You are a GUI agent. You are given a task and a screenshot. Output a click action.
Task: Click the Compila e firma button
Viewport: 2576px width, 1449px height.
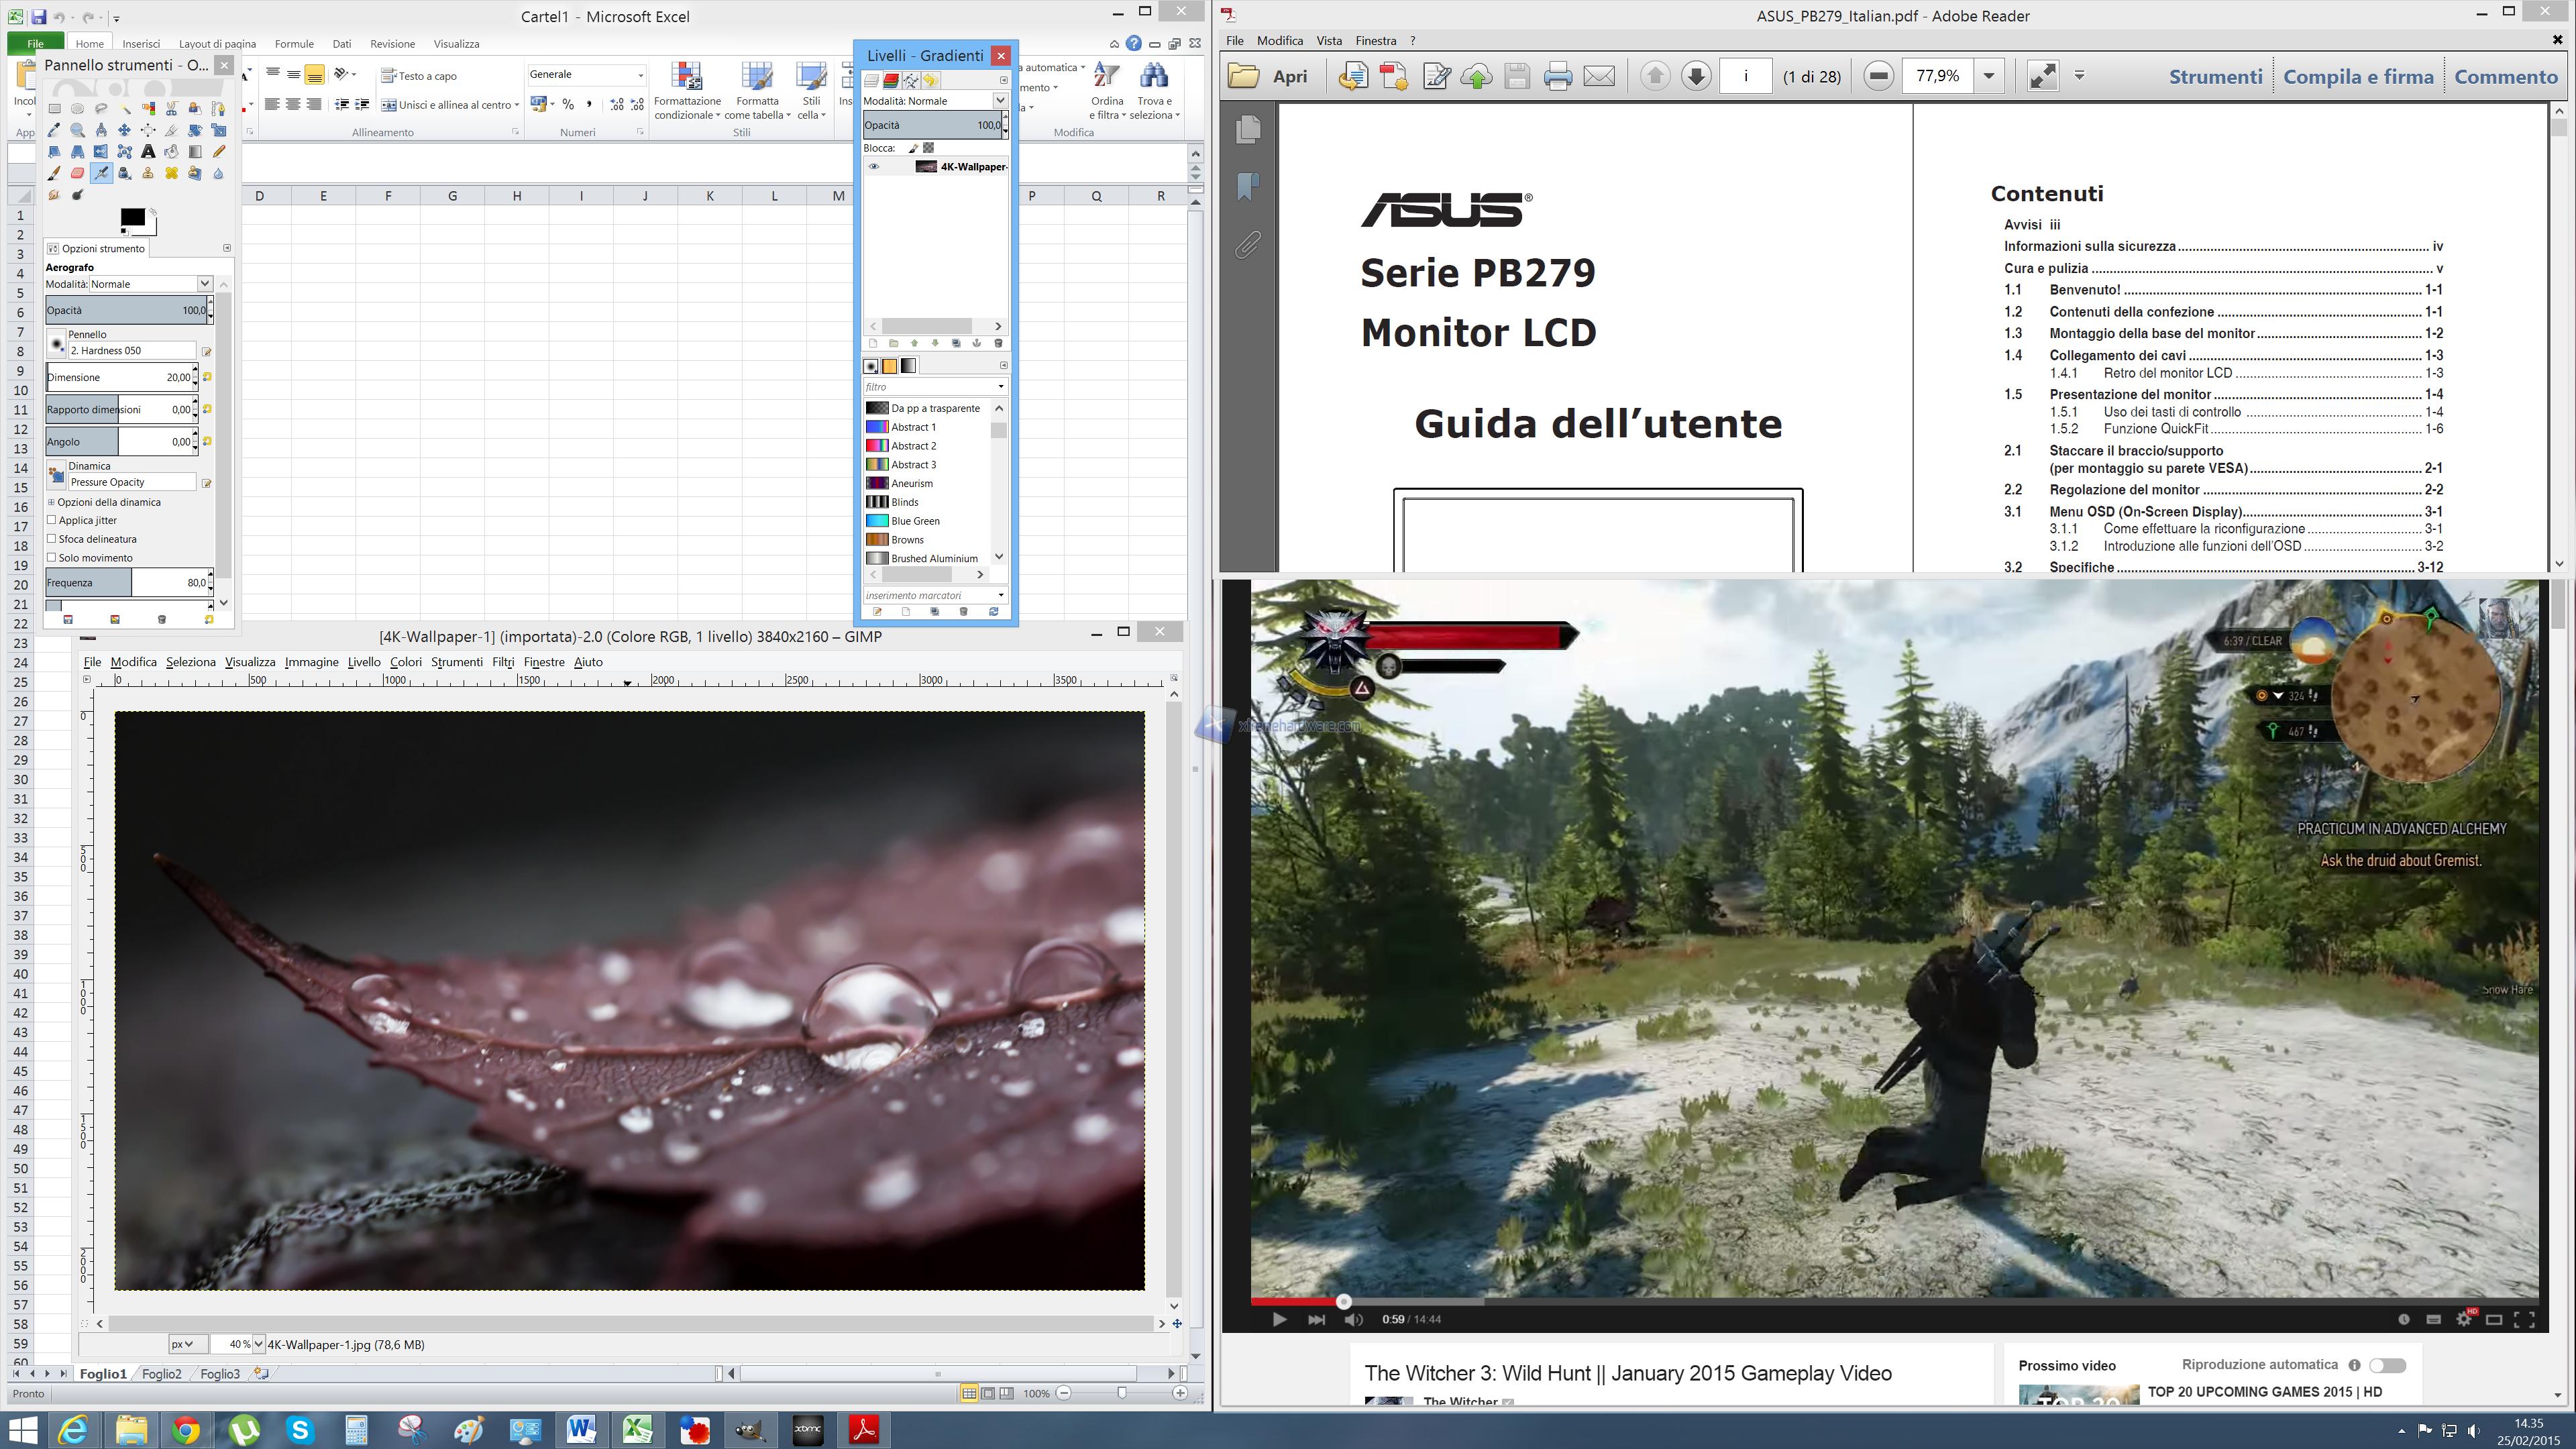2358,77
